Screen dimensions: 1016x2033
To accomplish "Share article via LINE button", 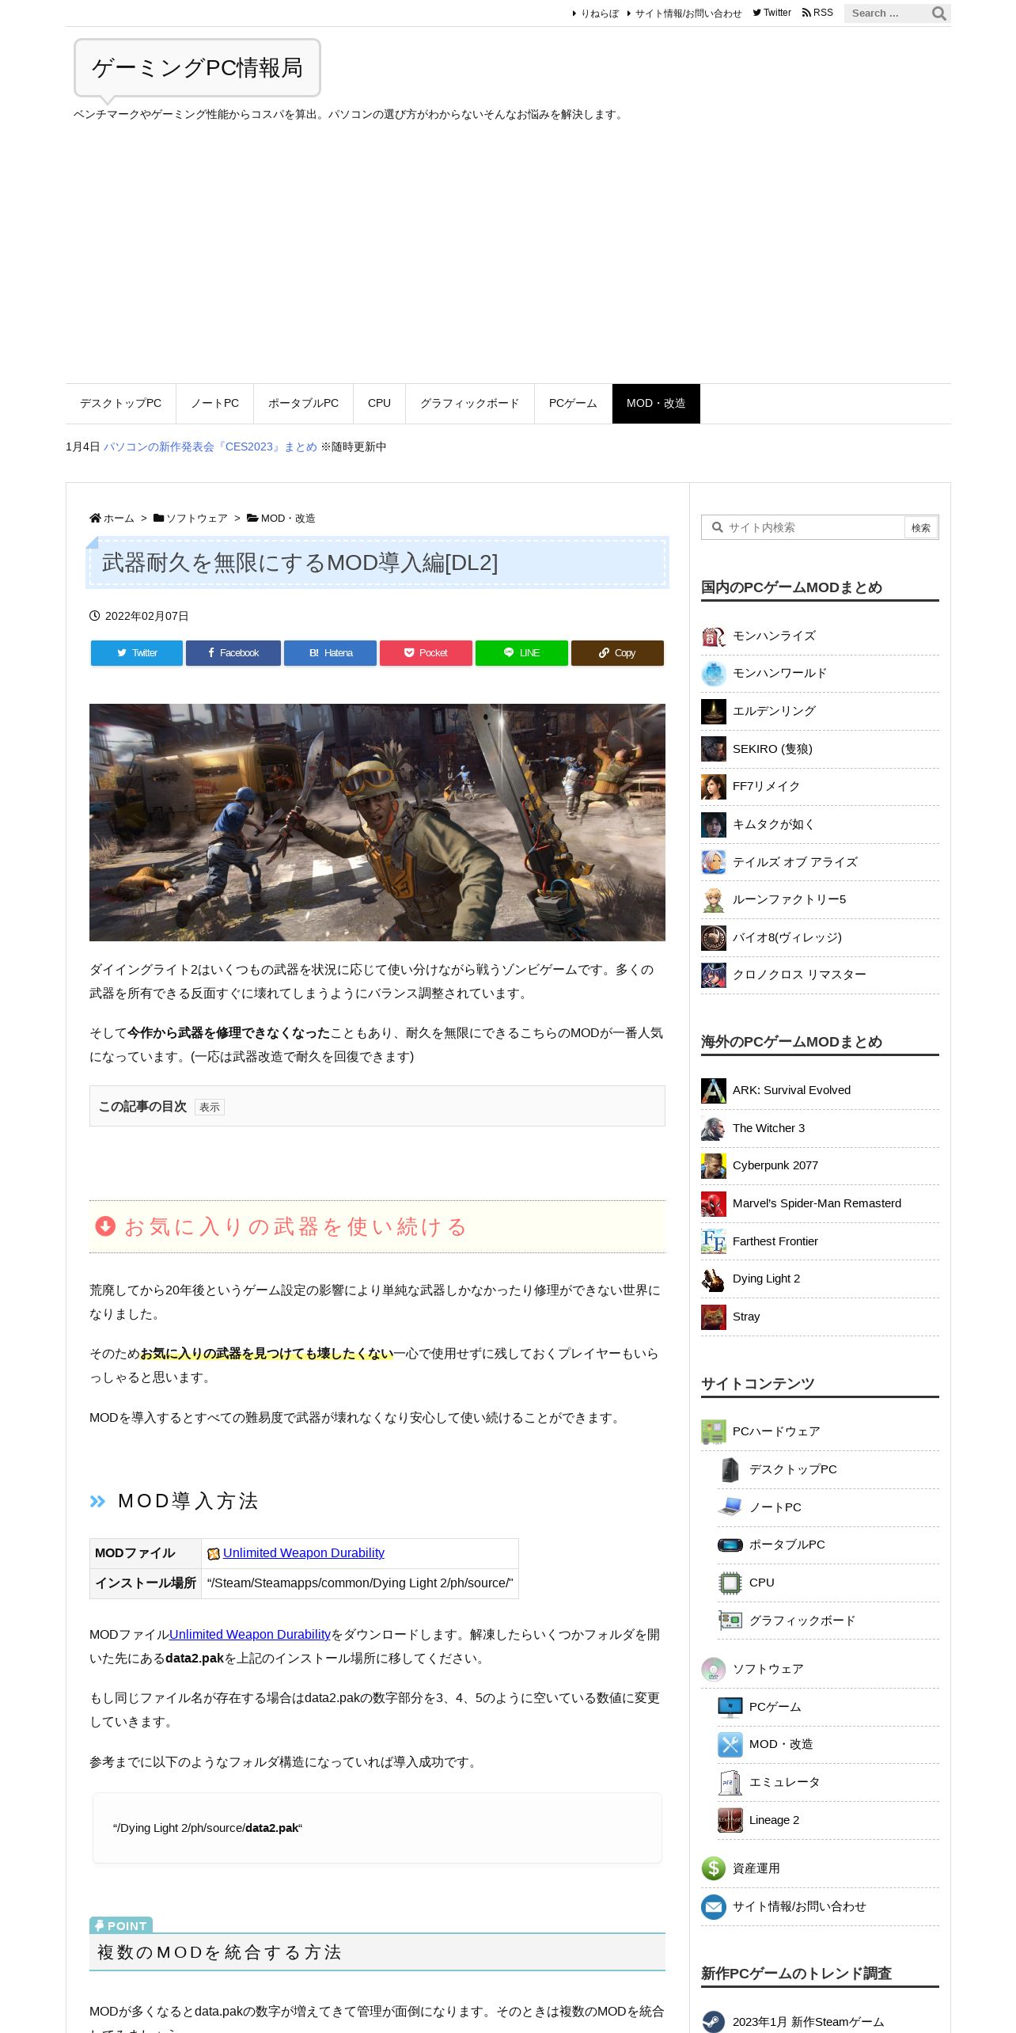I will point(521,653).
